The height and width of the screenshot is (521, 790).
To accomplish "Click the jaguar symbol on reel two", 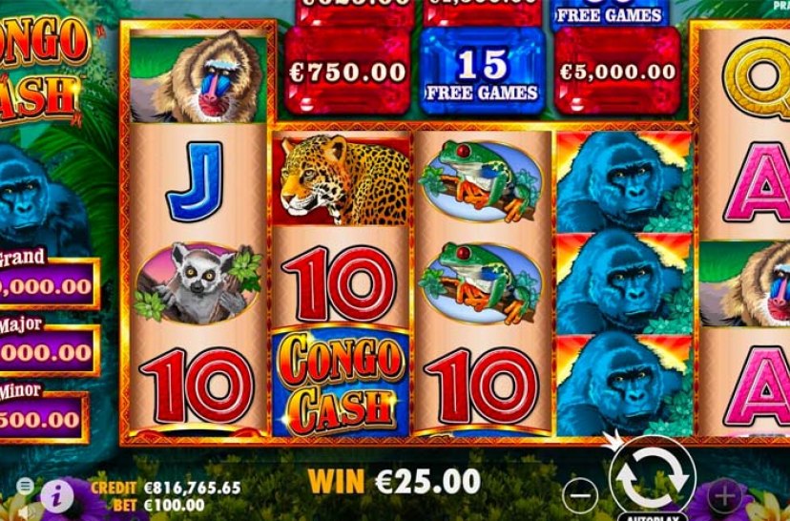I will pos(342,180).
